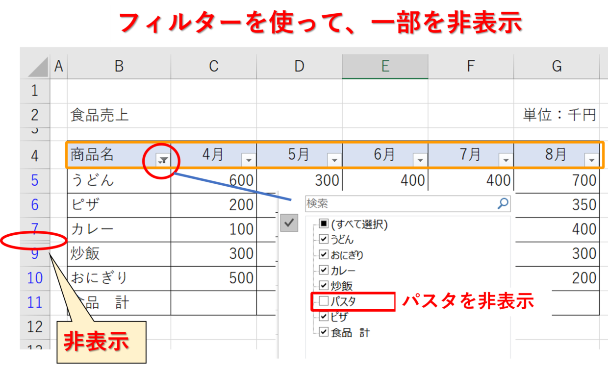The width and height of the screenshot is (608, 371).
Task: Select the cell containing カレー
Action: pos(119,229)
